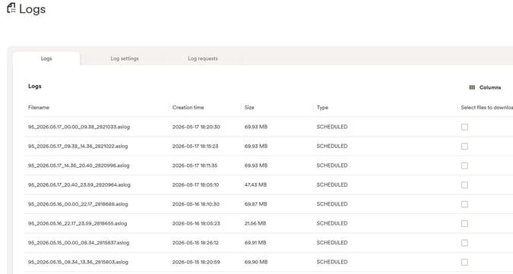This screenshot has width=513, height=274.
Task: Click filename 95_2026.05.16_00.00_22.17_2818688.aslog
Action: (78, 203)
